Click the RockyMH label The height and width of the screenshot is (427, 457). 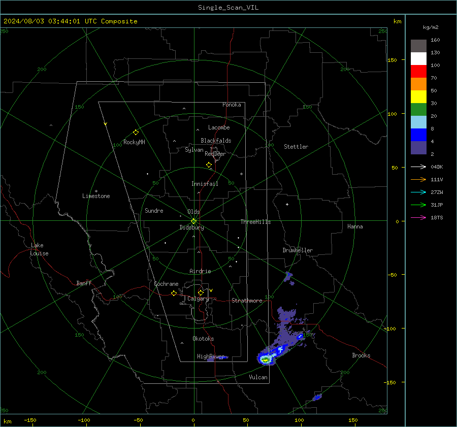click(x=134, y=142)
